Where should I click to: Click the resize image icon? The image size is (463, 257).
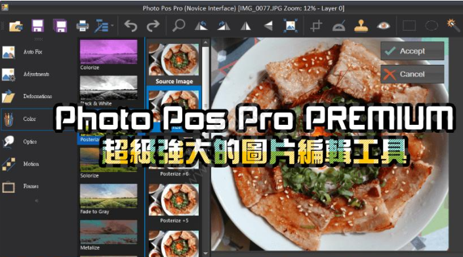(291, 26)
